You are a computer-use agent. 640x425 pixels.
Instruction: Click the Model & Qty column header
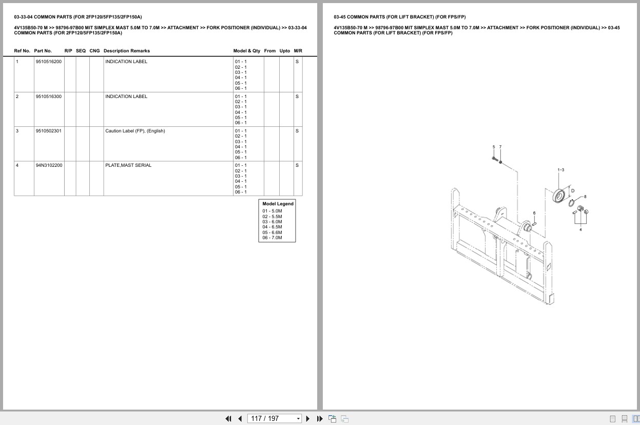[247, 51]
